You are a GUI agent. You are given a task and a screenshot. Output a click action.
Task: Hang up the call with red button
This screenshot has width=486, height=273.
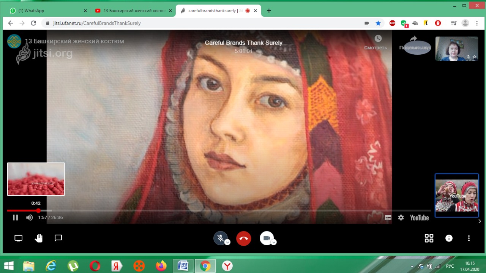[x=243, y=238]
